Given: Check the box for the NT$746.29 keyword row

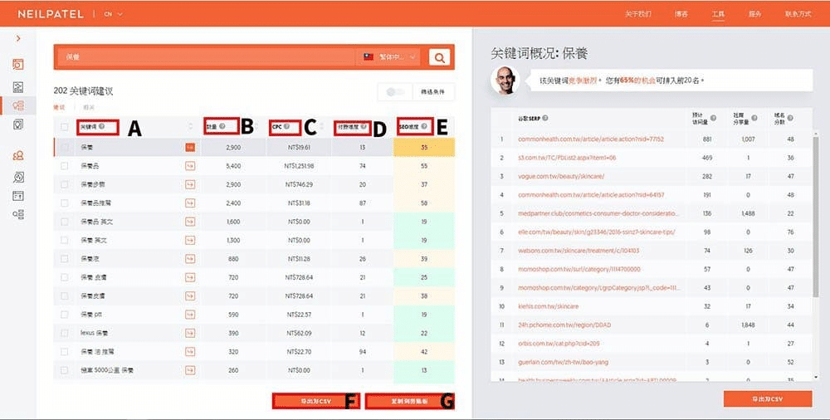Looking at the screenshot, I should [x=65, y=184].
